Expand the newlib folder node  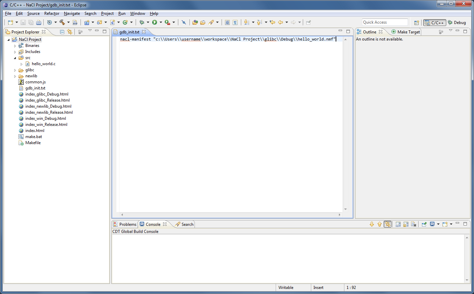[x=15, y=76]
